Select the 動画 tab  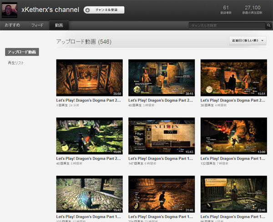pos(59,25)
